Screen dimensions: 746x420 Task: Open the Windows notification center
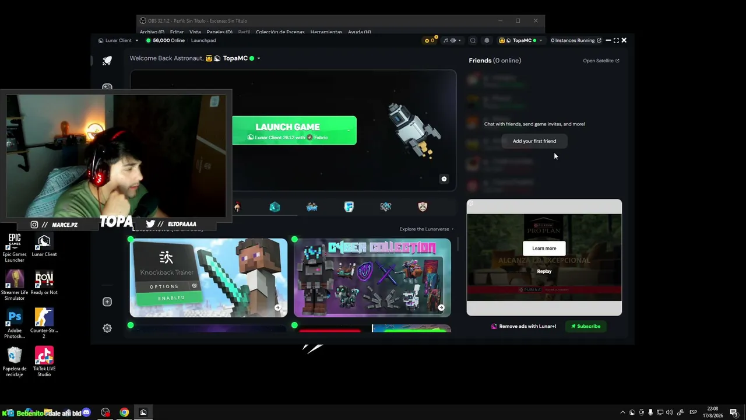(734, 412)
